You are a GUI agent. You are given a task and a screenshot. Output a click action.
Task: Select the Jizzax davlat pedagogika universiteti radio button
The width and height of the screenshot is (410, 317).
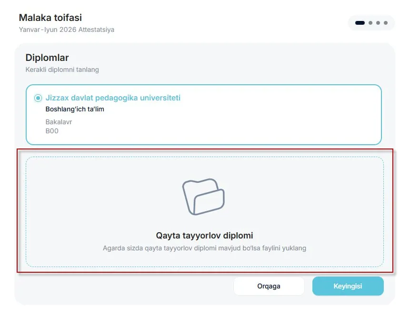pos(38,98)
